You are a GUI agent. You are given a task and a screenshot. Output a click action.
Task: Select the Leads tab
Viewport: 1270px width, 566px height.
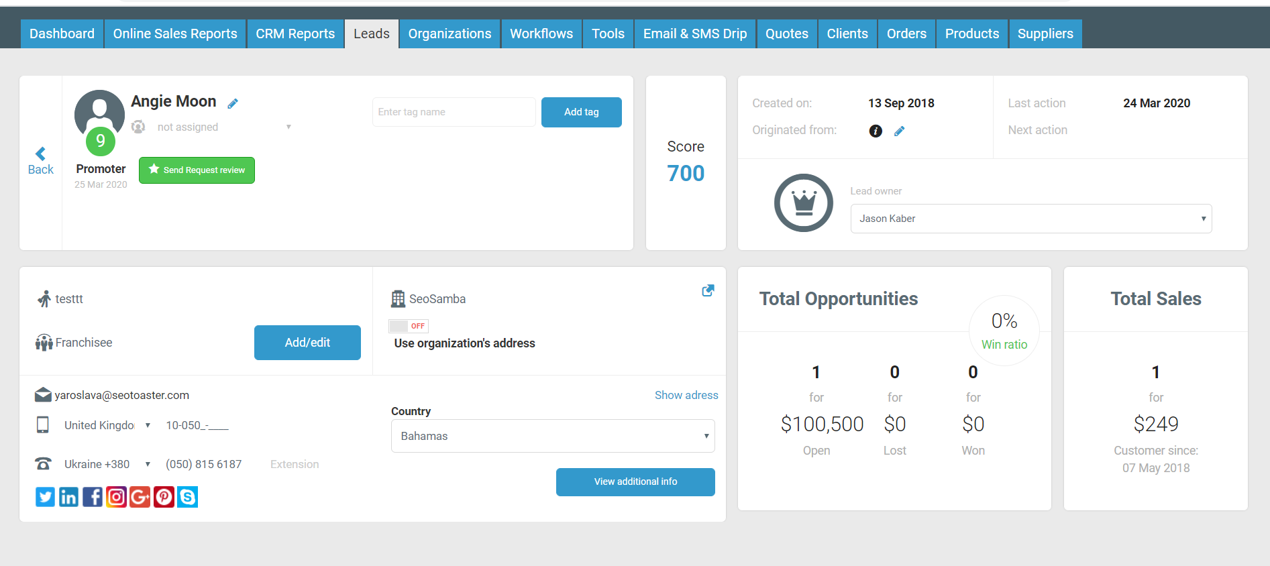pyautogui.click(x=372, y=34)
